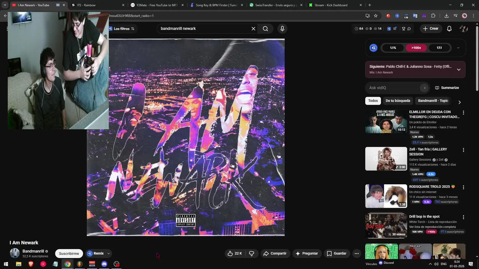Open options for RODSQUARE TROLO 2025 video
This screenshot has height=269, width=479.
(x=463, y=187)
